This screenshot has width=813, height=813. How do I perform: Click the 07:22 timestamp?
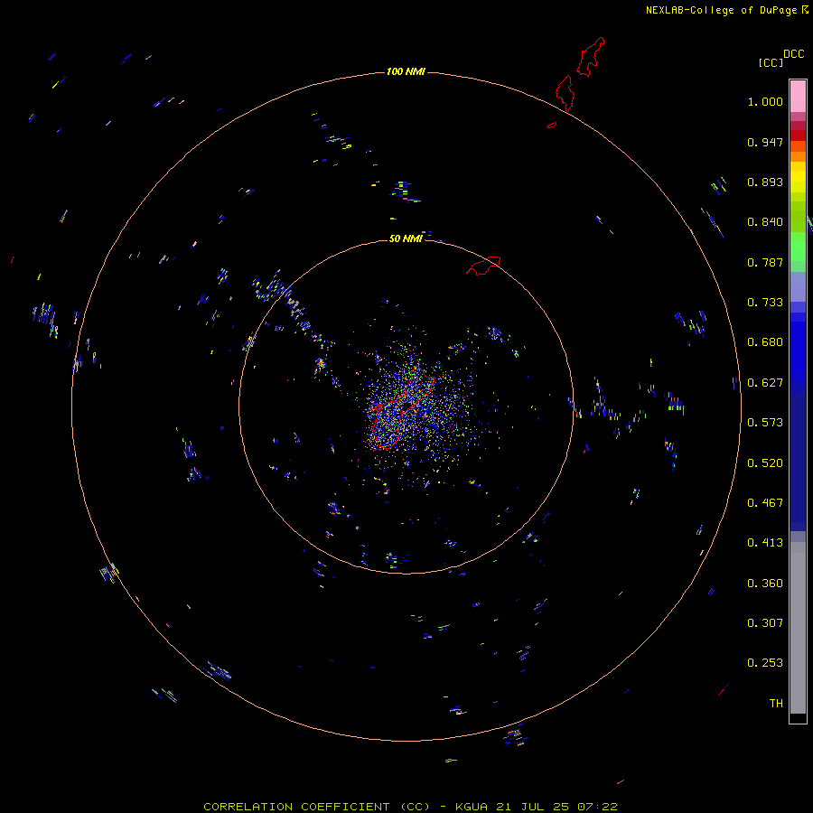coord(597,807)
